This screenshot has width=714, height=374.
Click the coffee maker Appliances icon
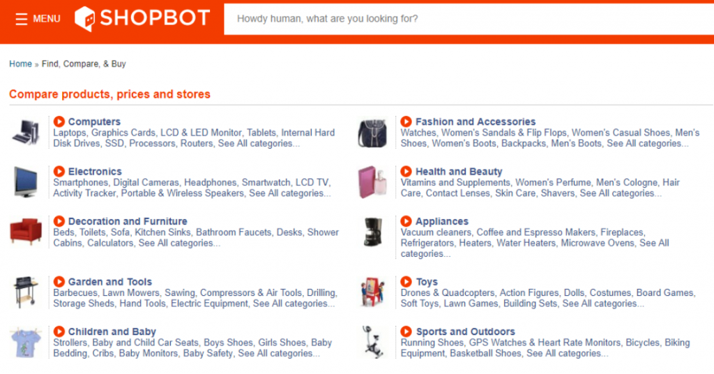373,232
